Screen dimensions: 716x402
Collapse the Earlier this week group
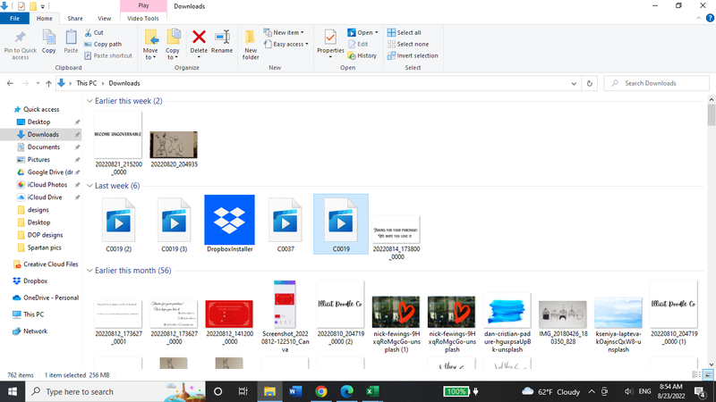[x=89, y=101]
